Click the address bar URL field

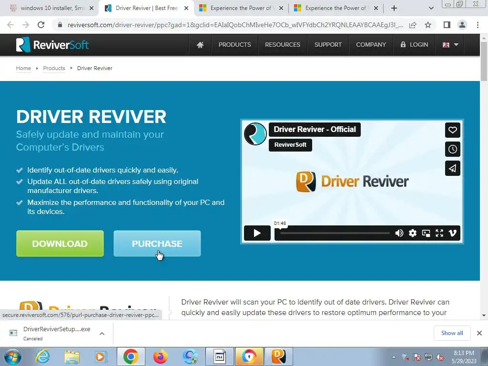[235, 25]
